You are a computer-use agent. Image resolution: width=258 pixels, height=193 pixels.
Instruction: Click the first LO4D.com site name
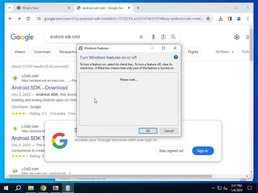(x=30, y=76)
